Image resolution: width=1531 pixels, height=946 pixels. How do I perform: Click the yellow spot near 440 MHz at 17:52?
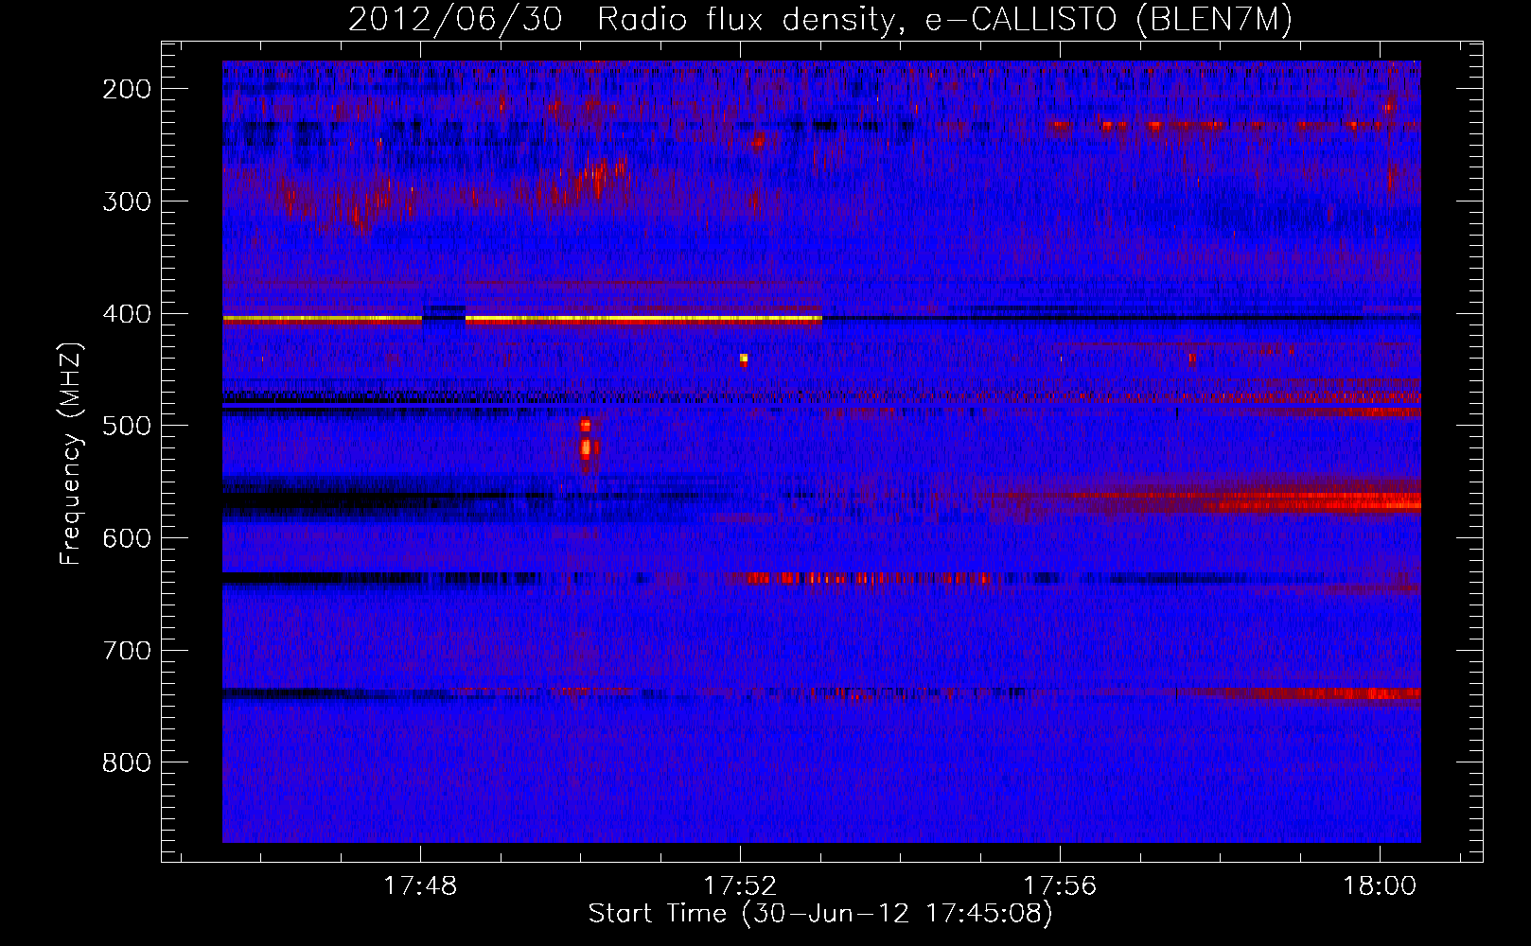744,359
